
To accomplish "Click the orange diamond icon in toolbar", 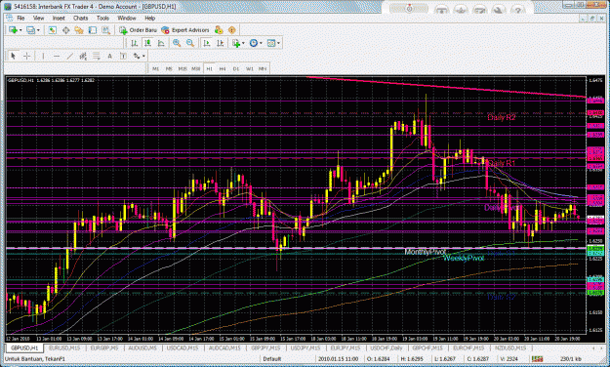I will [x=232, y=30].
